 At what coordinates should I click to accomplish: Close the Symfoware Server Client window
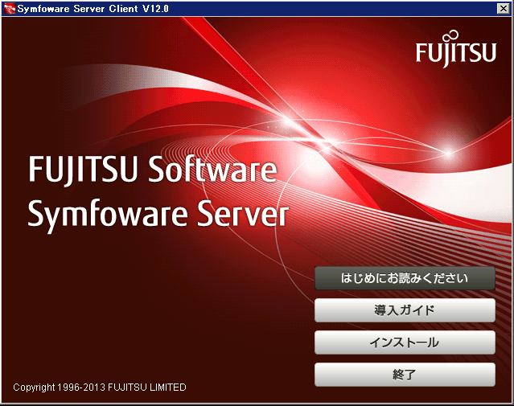click(x=504, y=9)
